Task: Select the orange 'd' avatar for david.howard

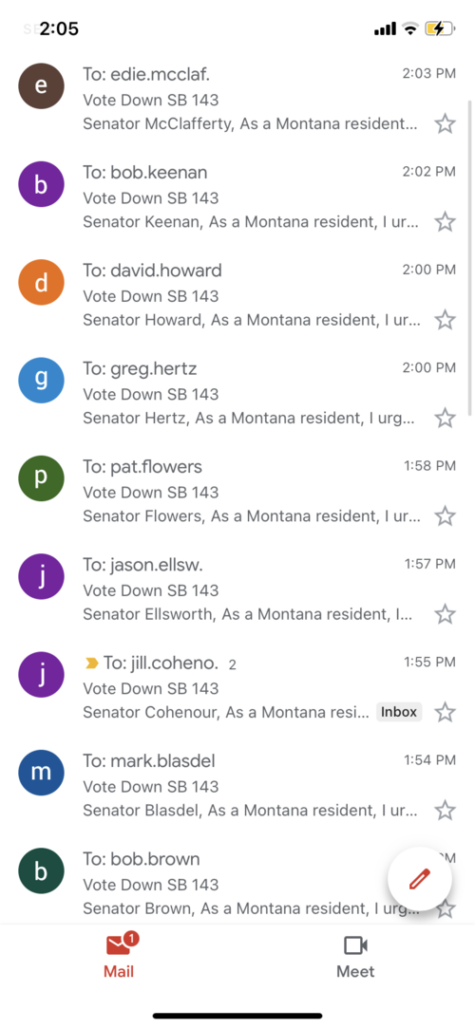Action: click(x=41, y=283)
